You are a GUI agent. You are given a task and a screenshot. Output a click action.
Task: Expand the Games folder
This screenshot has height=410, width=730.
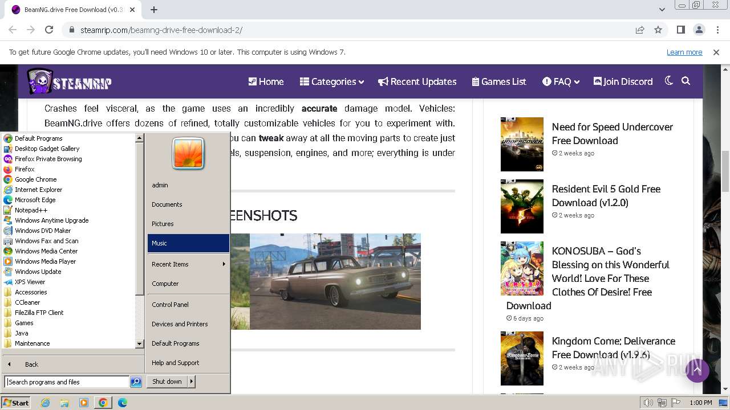(x=24, y=323)
